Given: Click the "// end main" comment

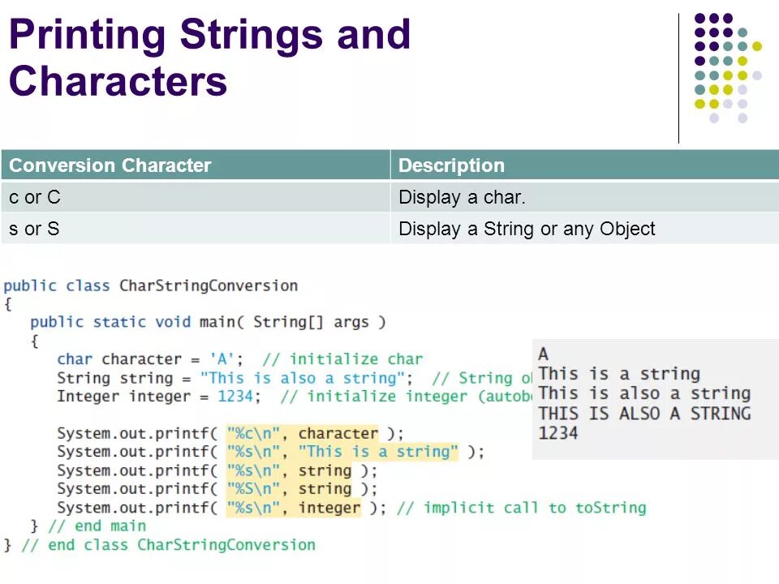Looking at the screenshot, I should click(x=97, y=526).
